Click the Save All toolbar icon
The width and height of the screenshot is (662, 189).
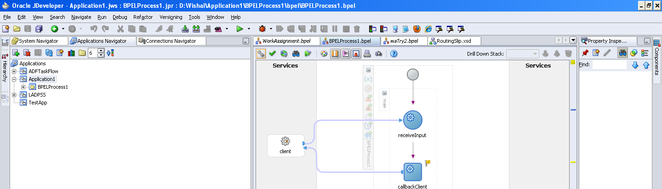[x=39, y=29]
